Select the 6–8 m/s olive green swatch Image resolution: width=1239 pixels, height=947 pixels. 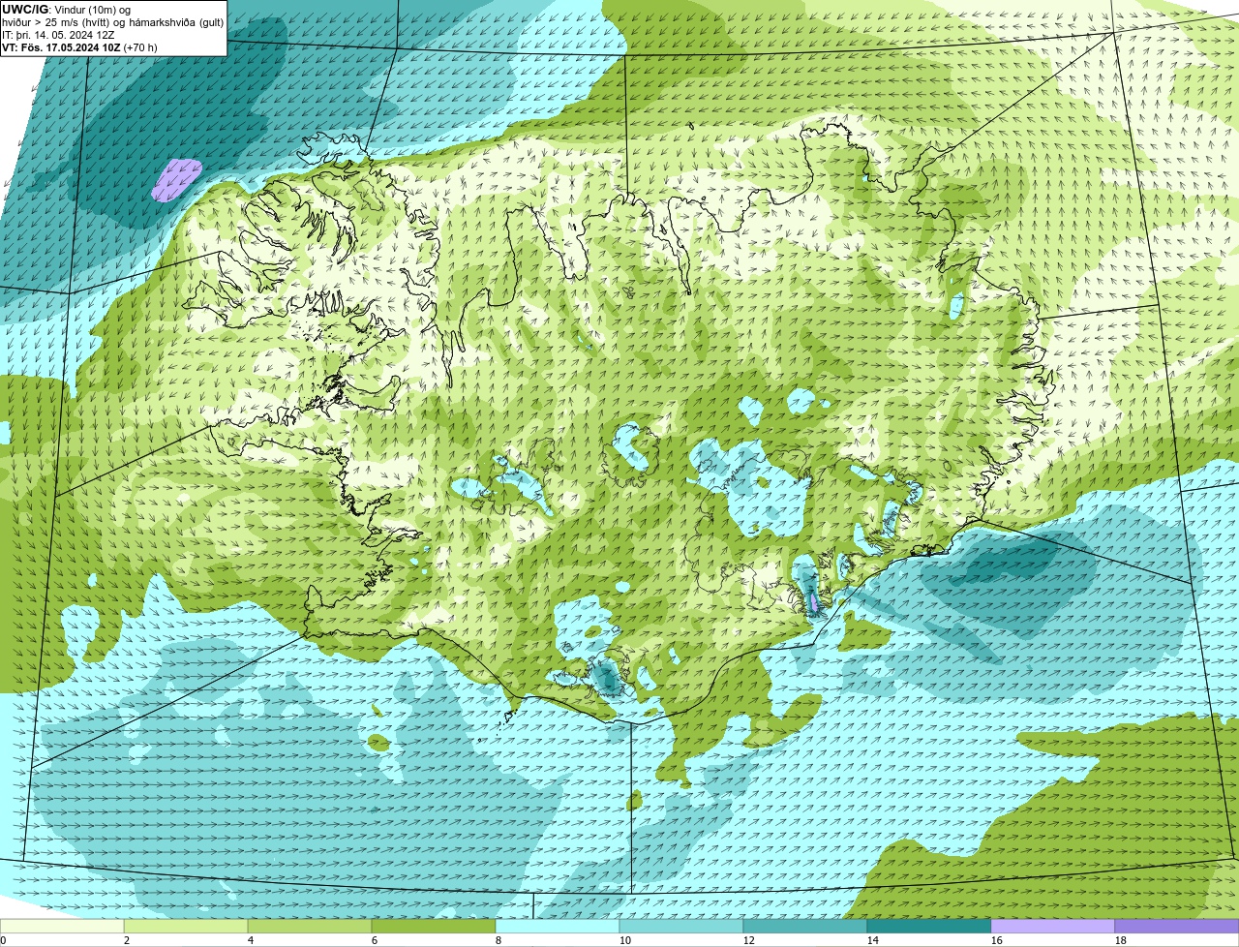pos(434,927)
